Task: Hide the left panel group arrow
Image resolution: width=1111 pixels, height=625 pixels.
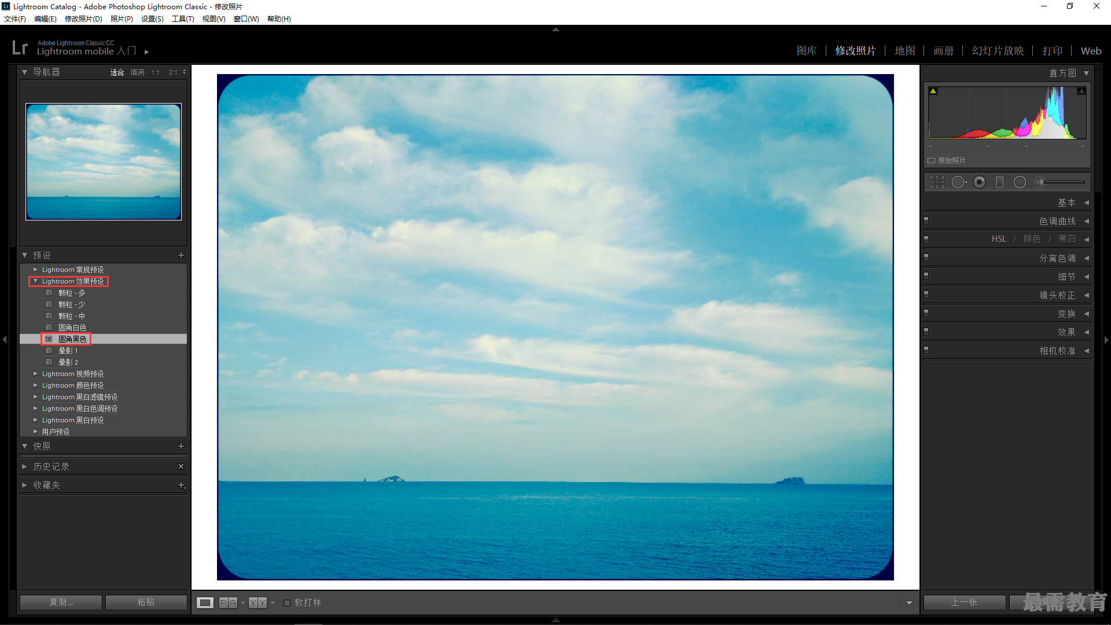Action: coord(5,340)
